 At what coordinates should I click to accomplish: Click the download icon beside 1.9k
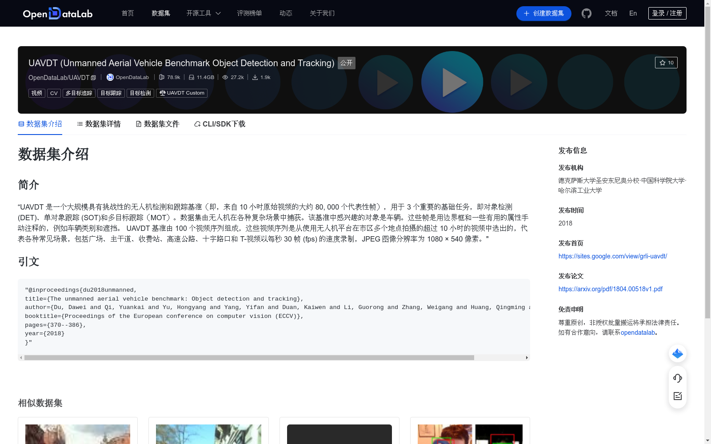[x=255, y=77]
